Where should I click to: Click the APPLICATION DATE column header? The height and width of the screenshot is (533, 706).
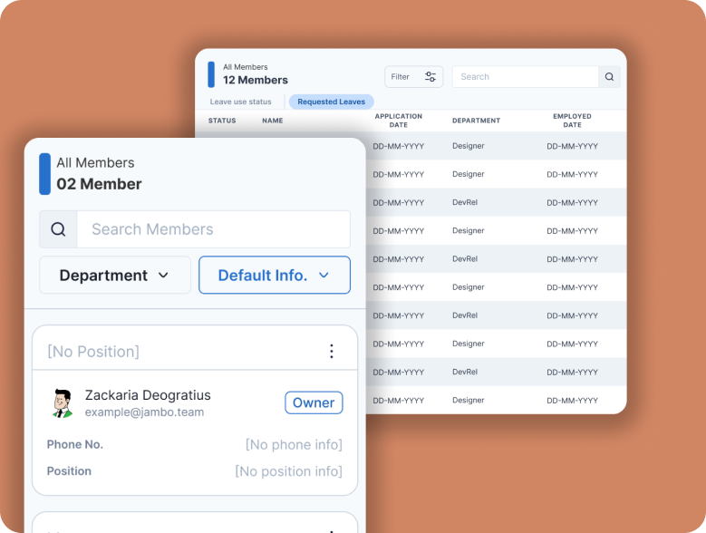399,121
